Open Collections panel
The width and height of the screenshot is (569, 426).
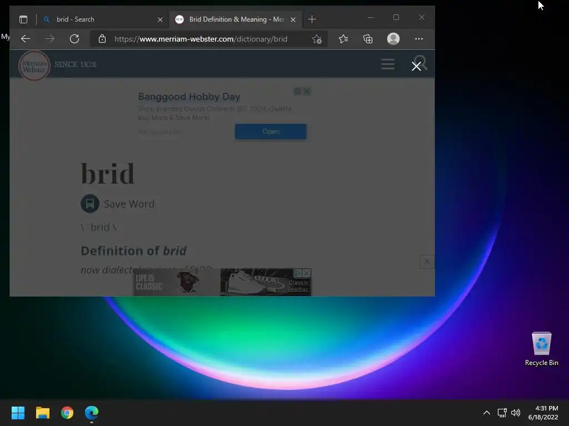[x=368, y=39]
